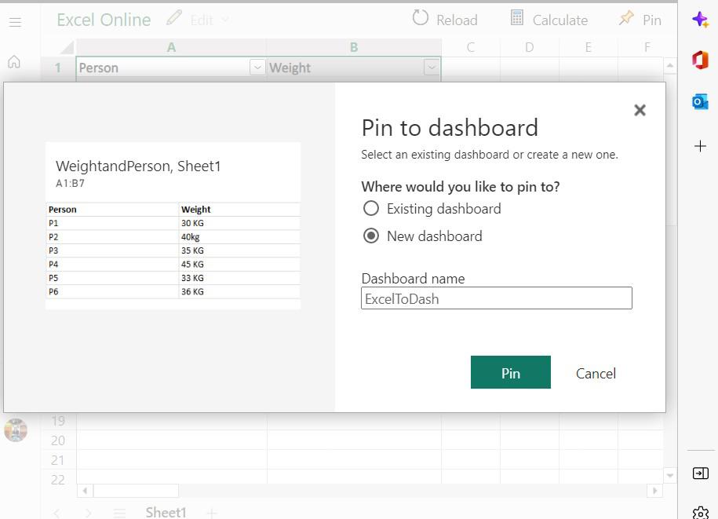Select column E header
The height and width of the screenshot is (519, 718).
[x=588, y=47]
